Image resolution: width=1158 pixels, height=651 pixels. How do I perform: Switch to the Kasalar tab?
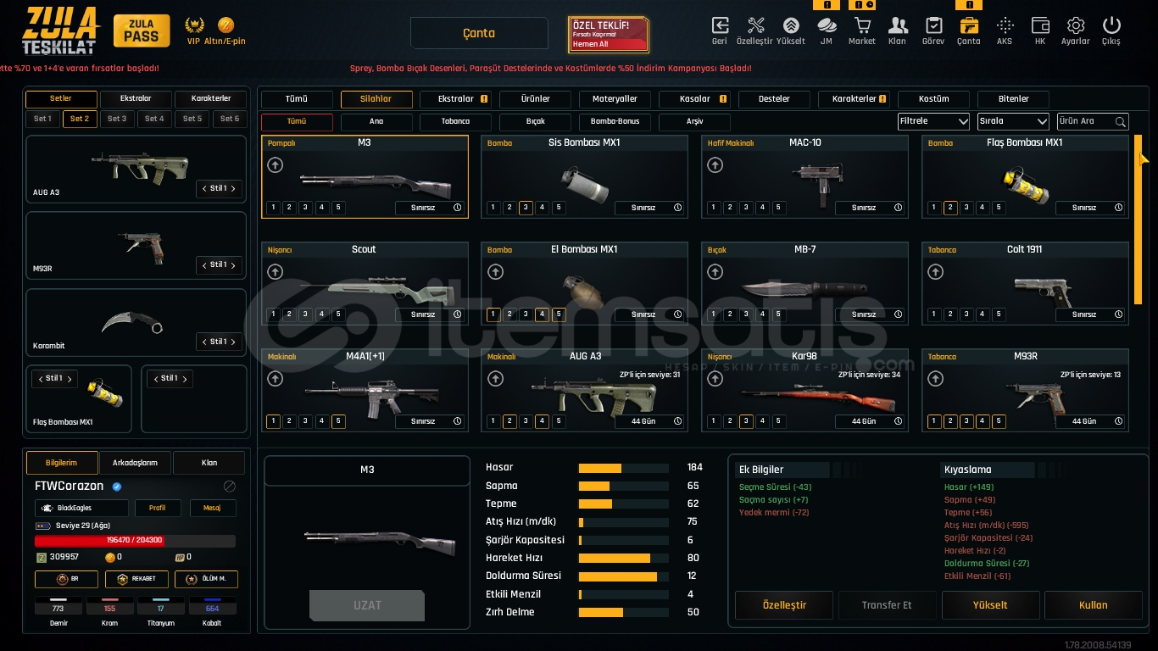694,99
